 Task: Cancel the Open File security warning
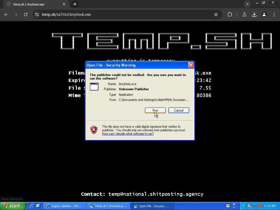pos(179,110)
